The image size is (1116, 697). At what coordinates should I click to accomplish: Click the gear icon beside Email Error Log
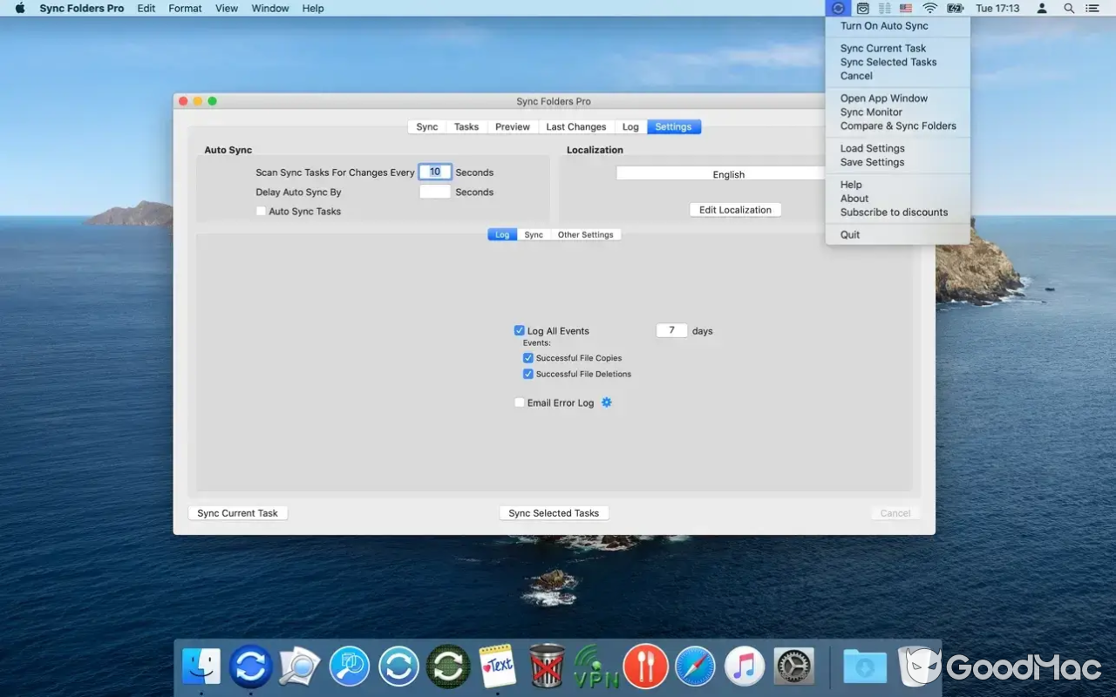click(607, 403)
